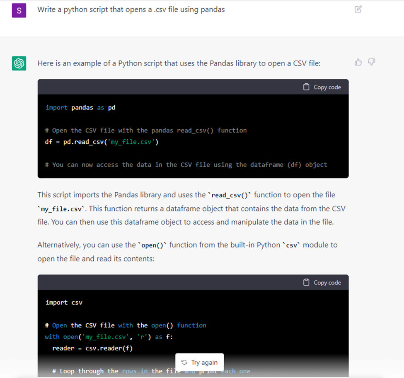Click the purple S user avatar
The height and width of the screenshot is (378, 404).
[19, 10]
